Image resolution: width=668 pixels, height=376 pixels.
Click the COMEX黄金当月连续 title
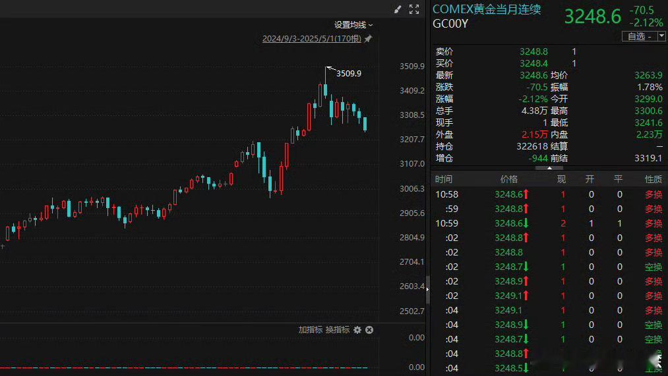click(x=487, y=9)
